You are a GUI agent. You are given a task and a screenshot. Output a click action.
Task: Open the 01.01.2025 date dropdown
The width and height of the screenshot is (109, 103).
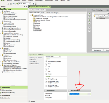[x=30, y=4]
